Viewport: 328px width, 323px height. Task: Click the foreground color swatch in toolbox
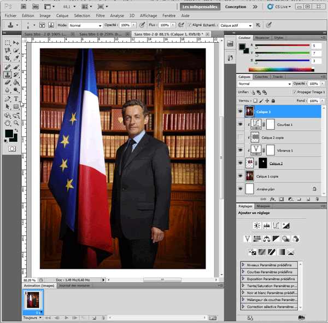(9, 133)
